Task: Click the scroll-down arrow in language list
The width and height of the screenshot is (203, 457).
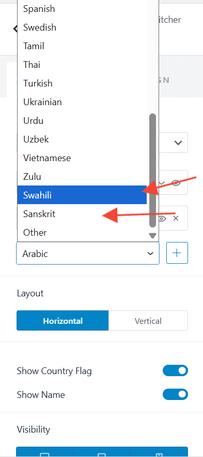Action: (x=152, y=235)
